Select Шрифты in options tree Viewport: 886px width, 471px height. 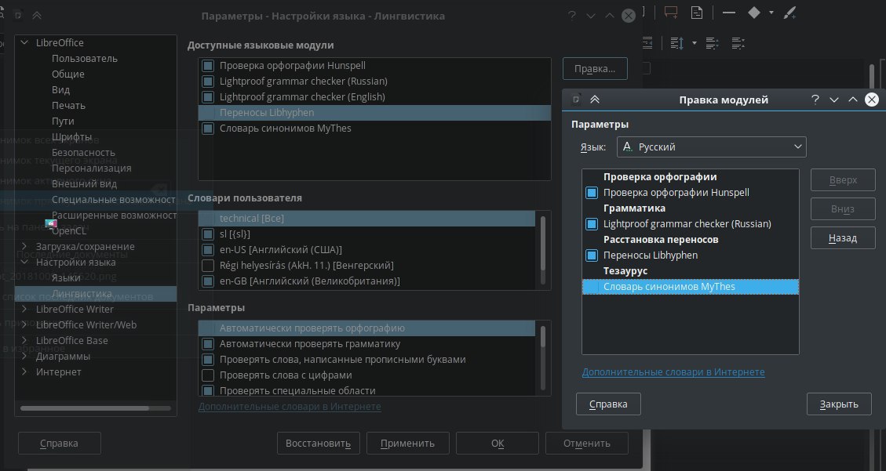pyautogui.click(x=71, y=136)
